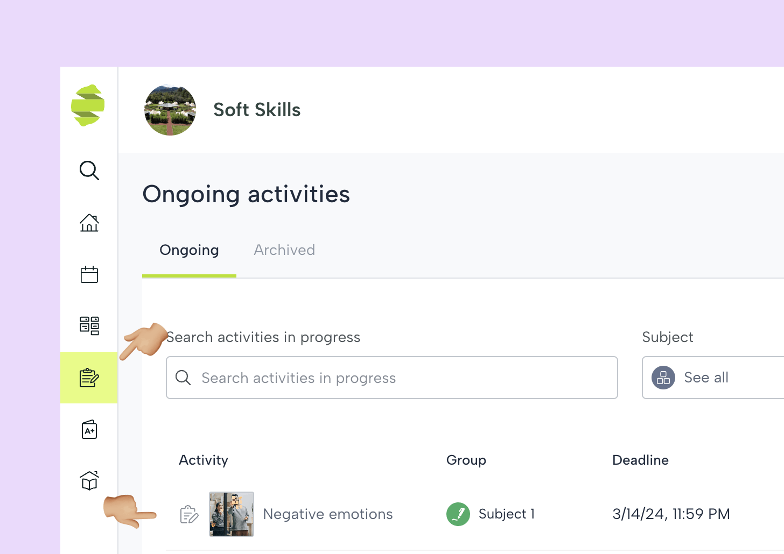Click the Subject filter's squares icon
784x554 pixels.
click(663, 378)
